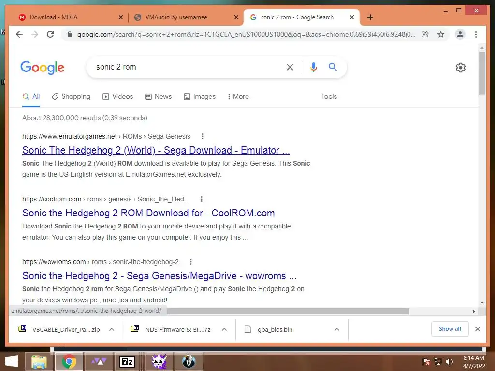This screenshot has width=495, height=371.
Task: Reload the current page
Action: pos(50,34)
